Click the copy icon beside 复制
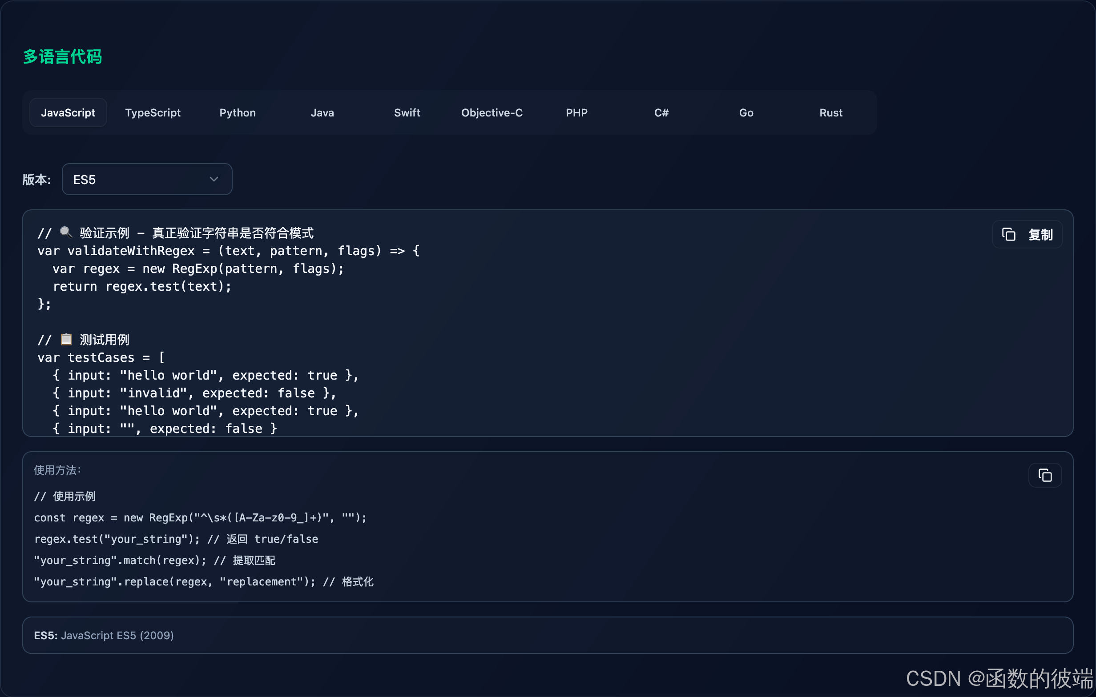 click(1009, 234)
